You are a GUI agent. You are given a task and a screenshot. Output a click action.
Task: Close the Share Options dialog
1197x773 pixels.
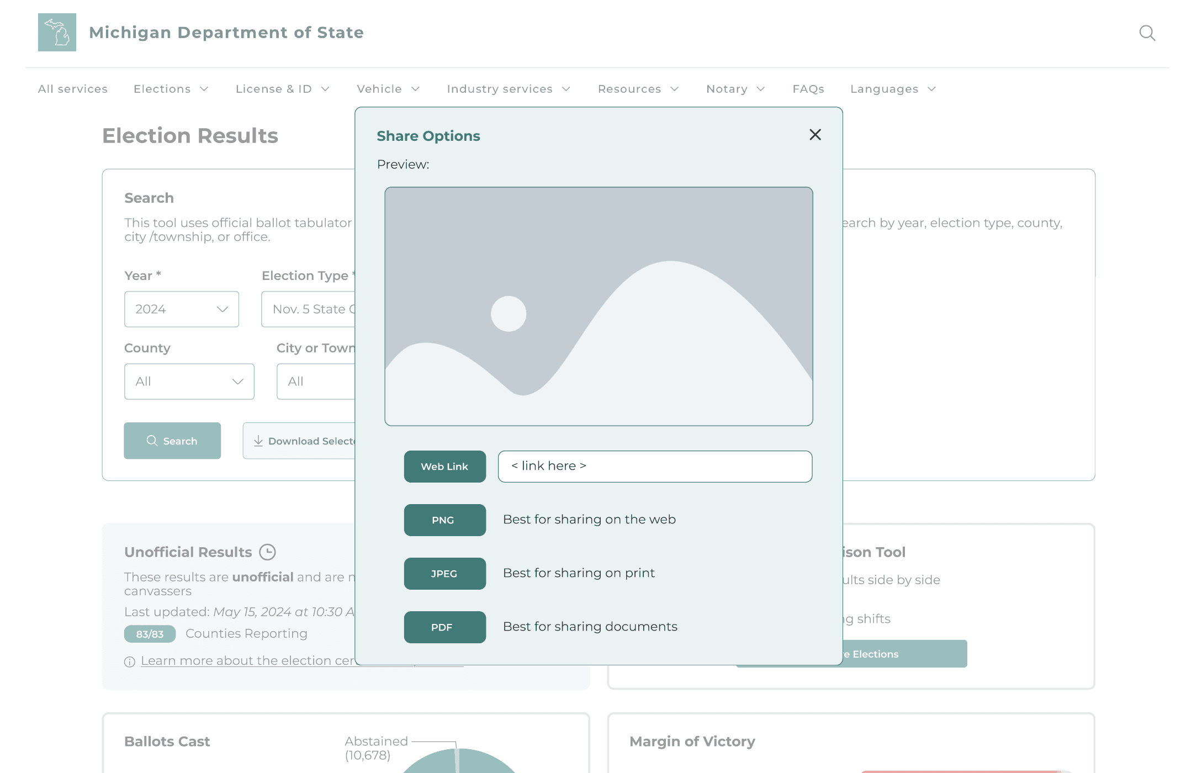point(815,135)
